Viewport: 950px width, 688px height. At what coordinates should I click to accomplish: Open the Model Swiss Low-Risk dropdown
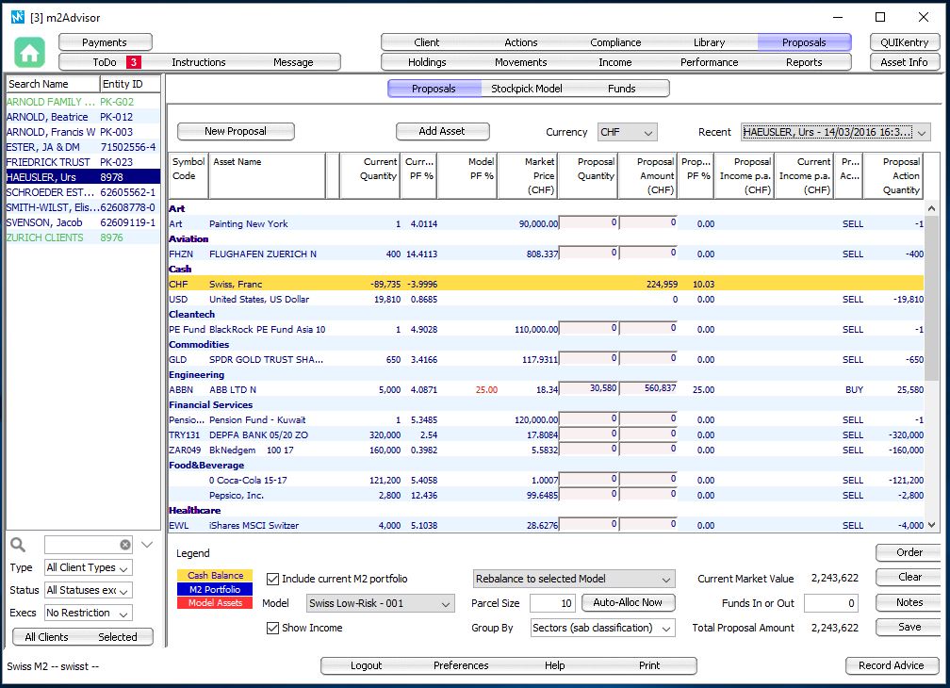(x=381, y=604)
